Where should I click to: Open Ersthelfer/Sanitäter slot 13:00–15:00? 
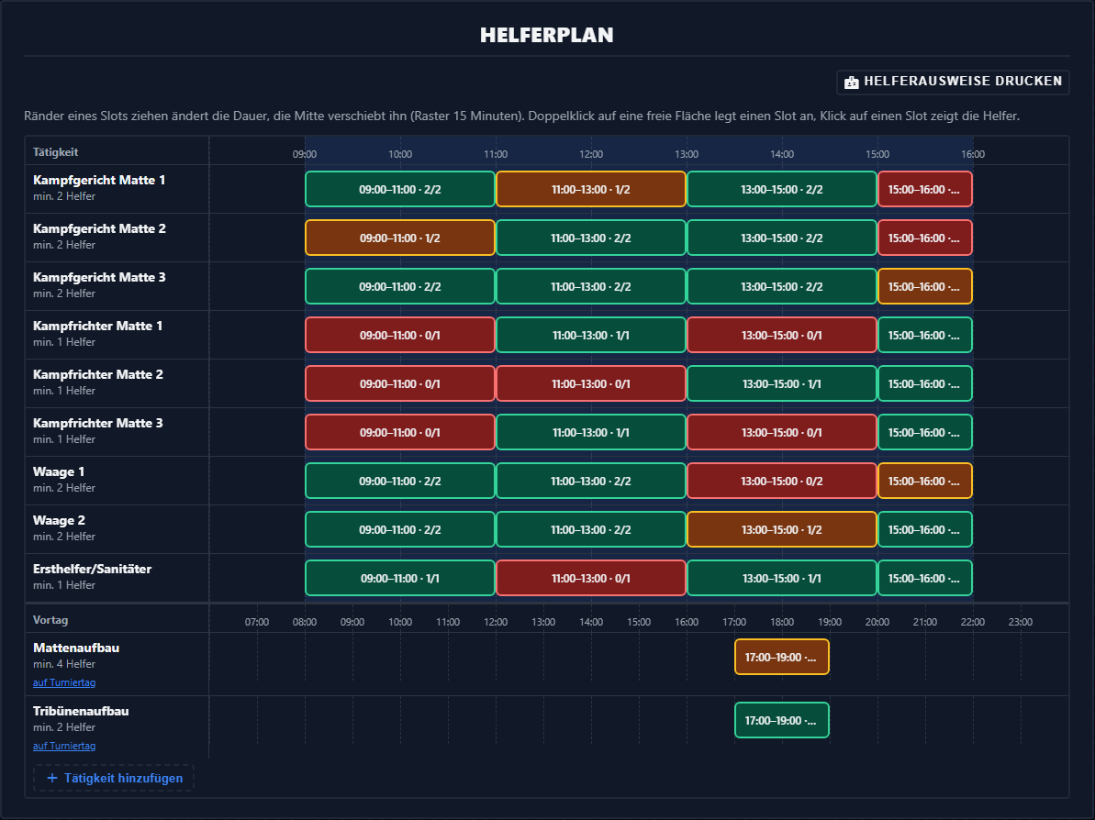(781, 578)
